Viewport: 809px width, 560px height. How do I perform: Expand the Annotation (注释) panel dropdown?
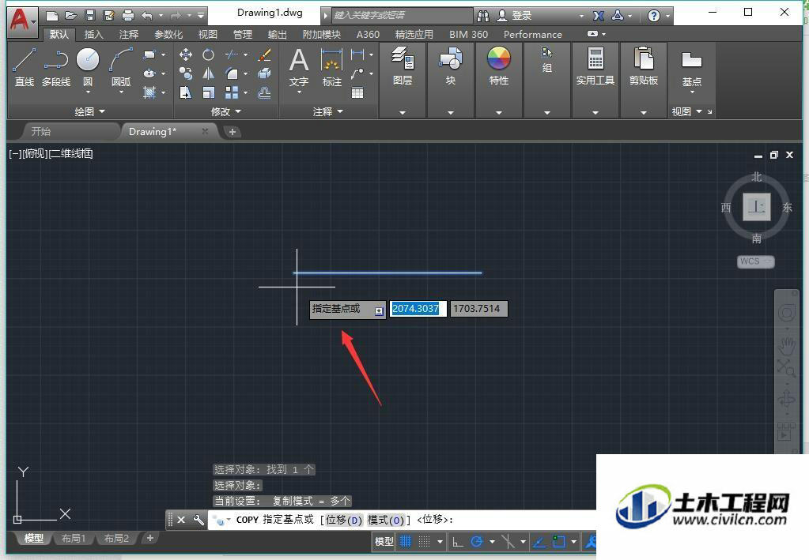coord(327,111)
